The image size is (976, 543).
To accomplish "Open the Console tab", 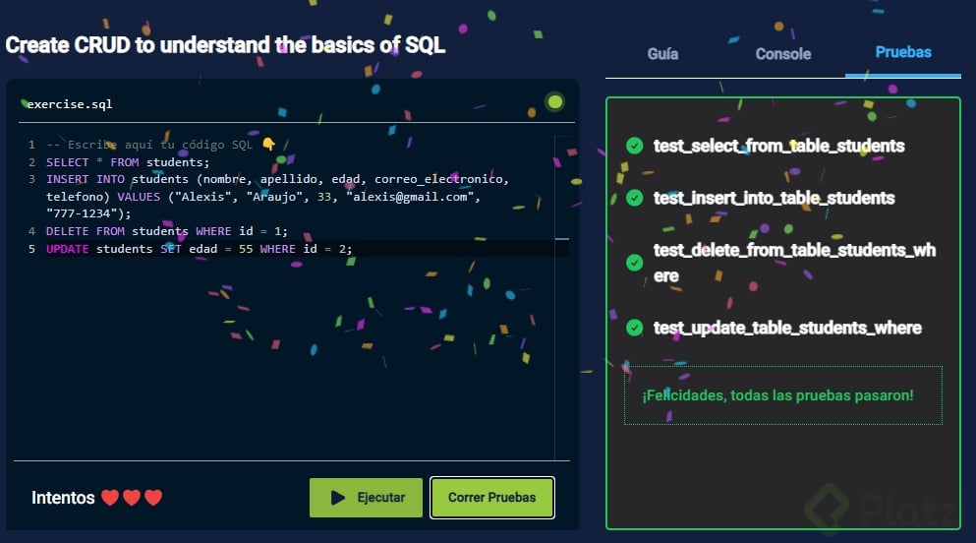I will [783, 53].
